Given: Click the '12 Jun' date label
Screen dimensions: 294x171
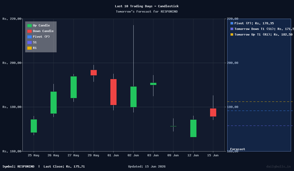Looking at the screenshot, I should click(193, 156).
